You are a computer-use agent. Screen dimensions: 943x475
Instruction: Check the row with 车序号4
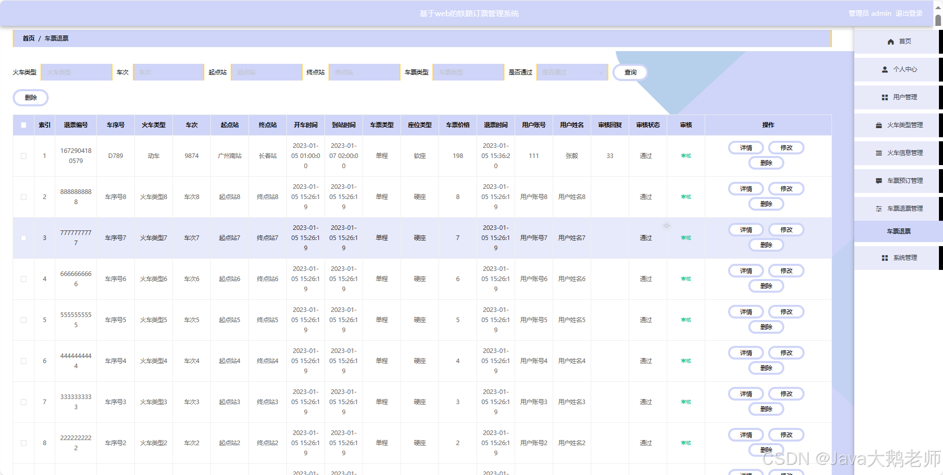pos(23,361)
